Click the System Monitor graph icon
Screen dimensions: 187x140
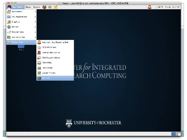(x=39, y=73)
